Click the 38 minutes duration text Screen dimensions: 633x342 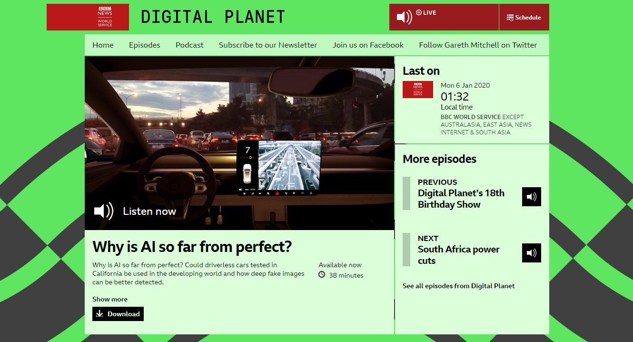346,275
